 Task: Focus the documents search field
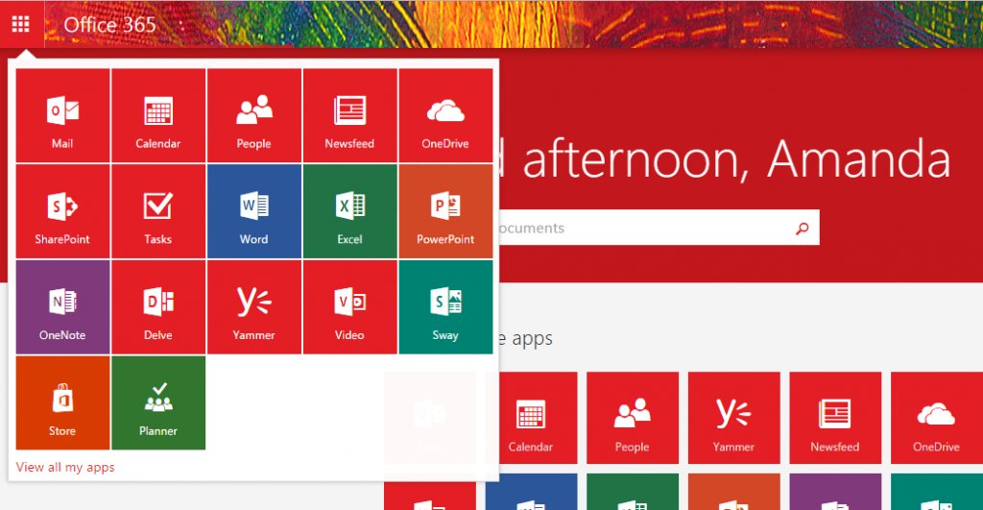tap(634, 229)
